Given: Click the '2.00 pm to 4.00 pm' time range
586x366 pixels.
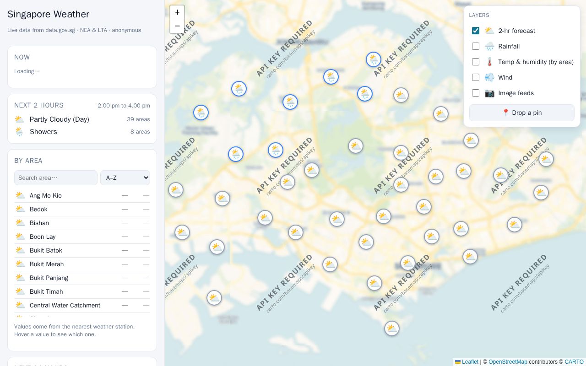Looking at the screenshot, I should pos(124,106).
